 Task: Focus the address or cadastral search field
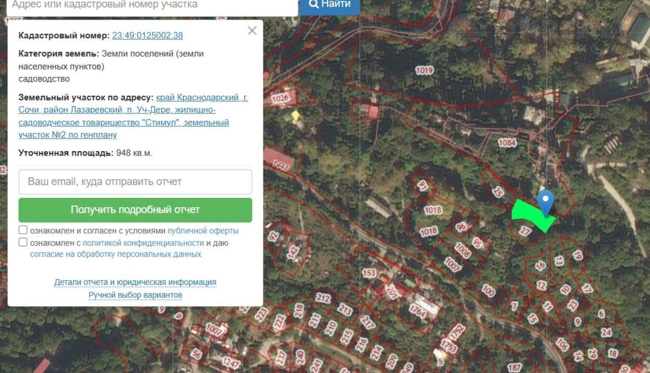point(151,5)
